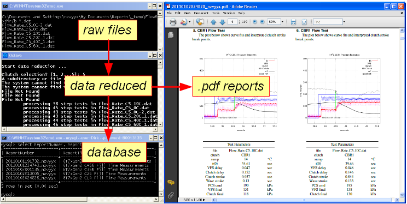The height and width of the screenshot is (204, 407).
Task: Click the PCS cmd value 195
Action: [350, 185]
